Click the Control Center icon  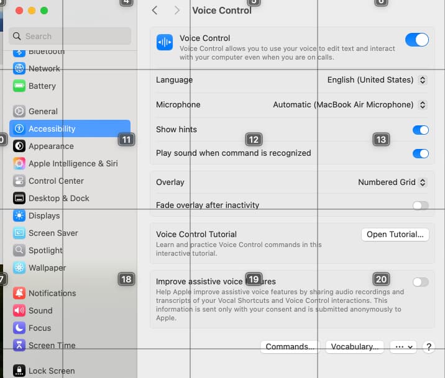click(x=19, y=181)
